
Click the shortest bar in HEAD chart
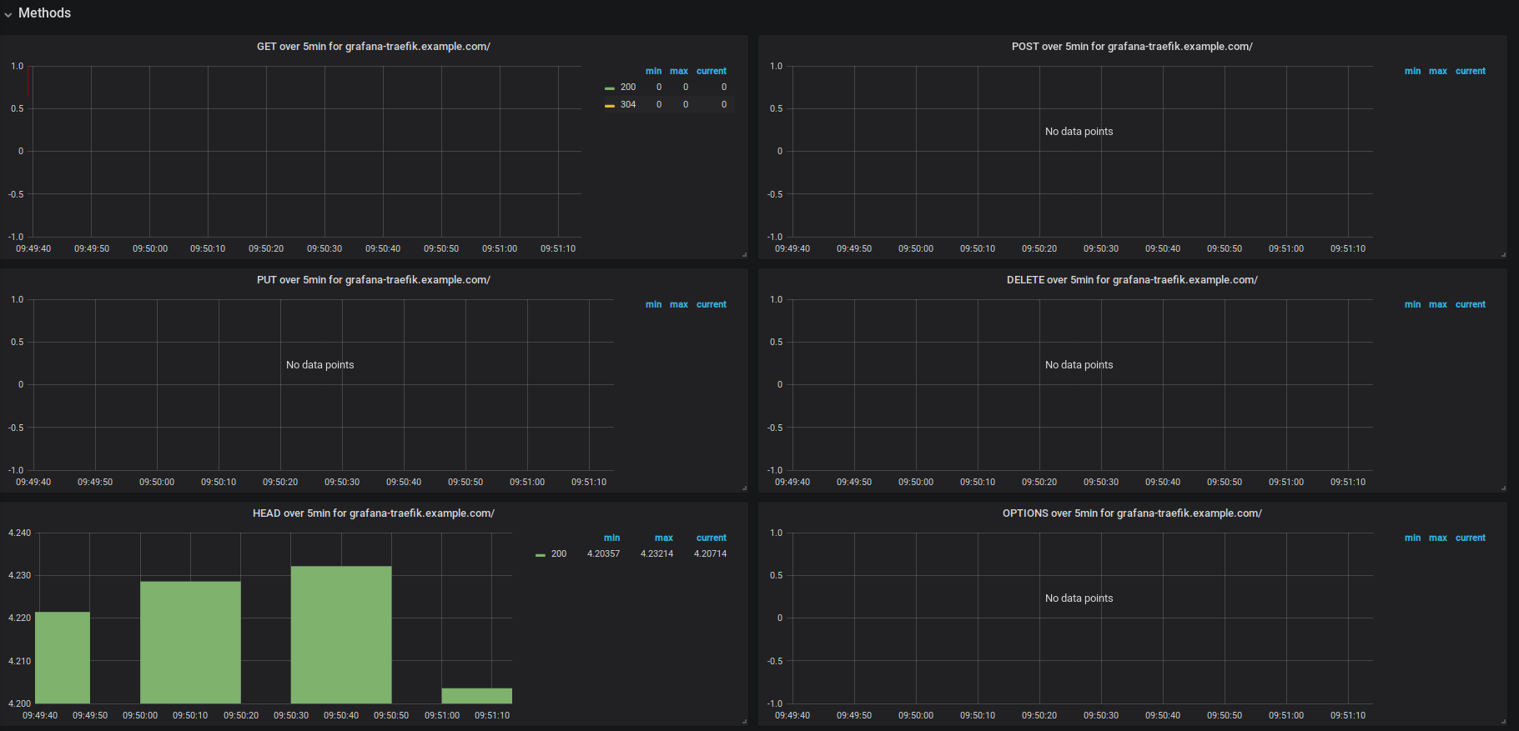(477, 696)
